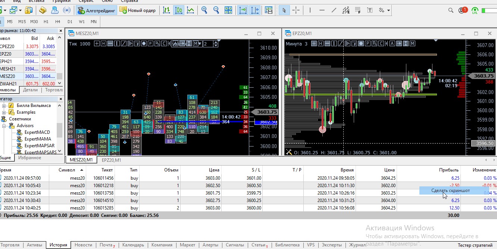Image resolution: width=497 pixels, height=249 pixels.
Task: Switch chart to candlesticks view
Action: point(179,10)
